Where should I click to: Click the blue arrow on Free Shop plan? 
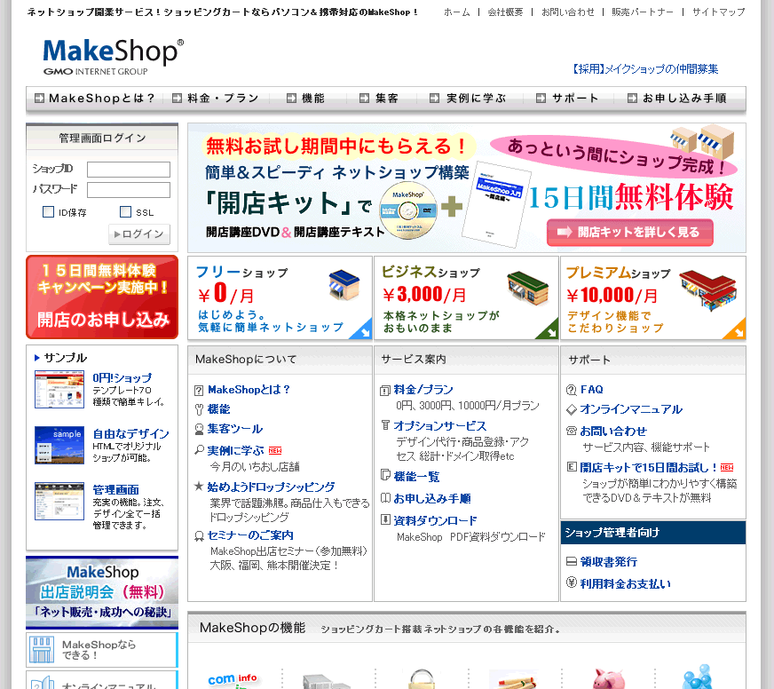(360, 329)
